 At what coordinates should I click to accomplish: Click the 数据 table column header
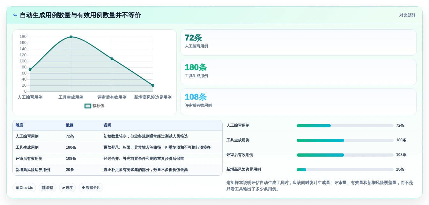tap(70, 125)
